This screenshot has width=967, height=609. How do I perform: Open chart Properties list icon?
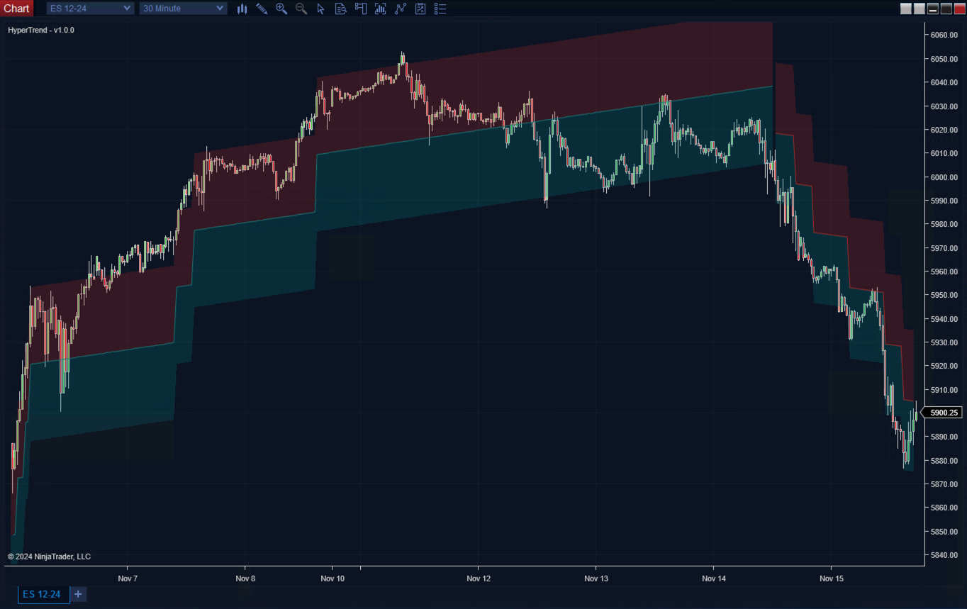coord(440,9)
